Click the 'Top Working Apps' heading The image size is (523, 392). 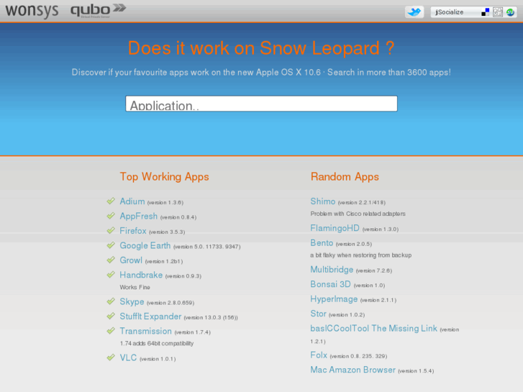click(x=165, y=177)
